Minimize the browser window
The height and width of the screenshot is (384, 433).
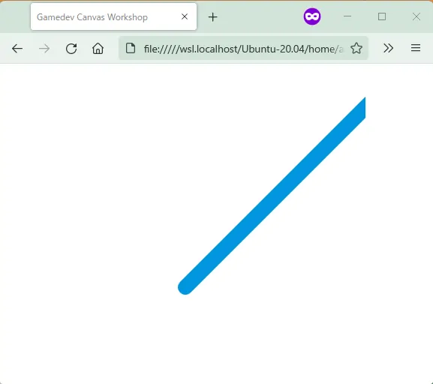347,16
